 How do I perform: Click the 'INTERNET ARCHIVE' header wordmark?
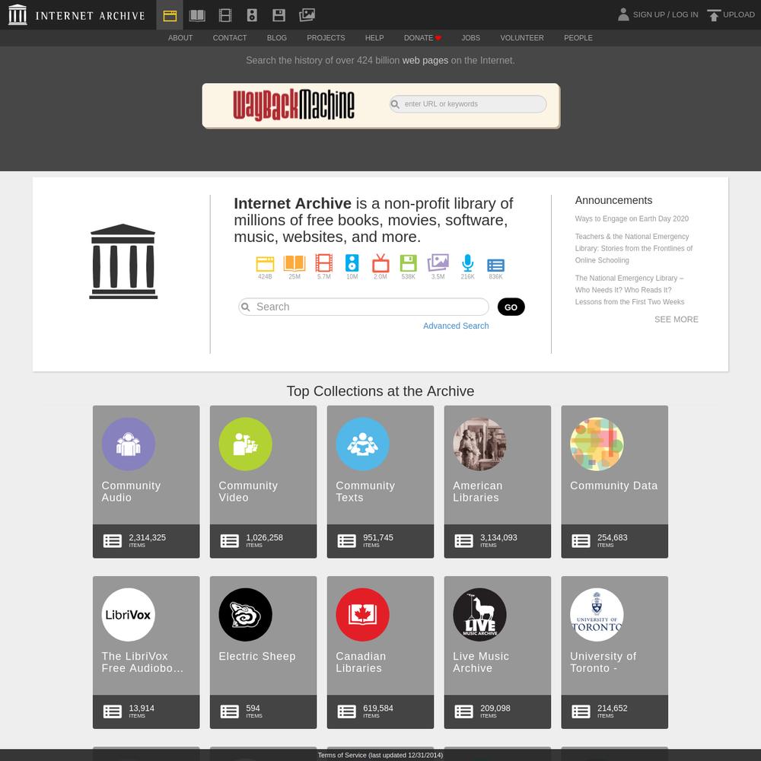[91, 16]
